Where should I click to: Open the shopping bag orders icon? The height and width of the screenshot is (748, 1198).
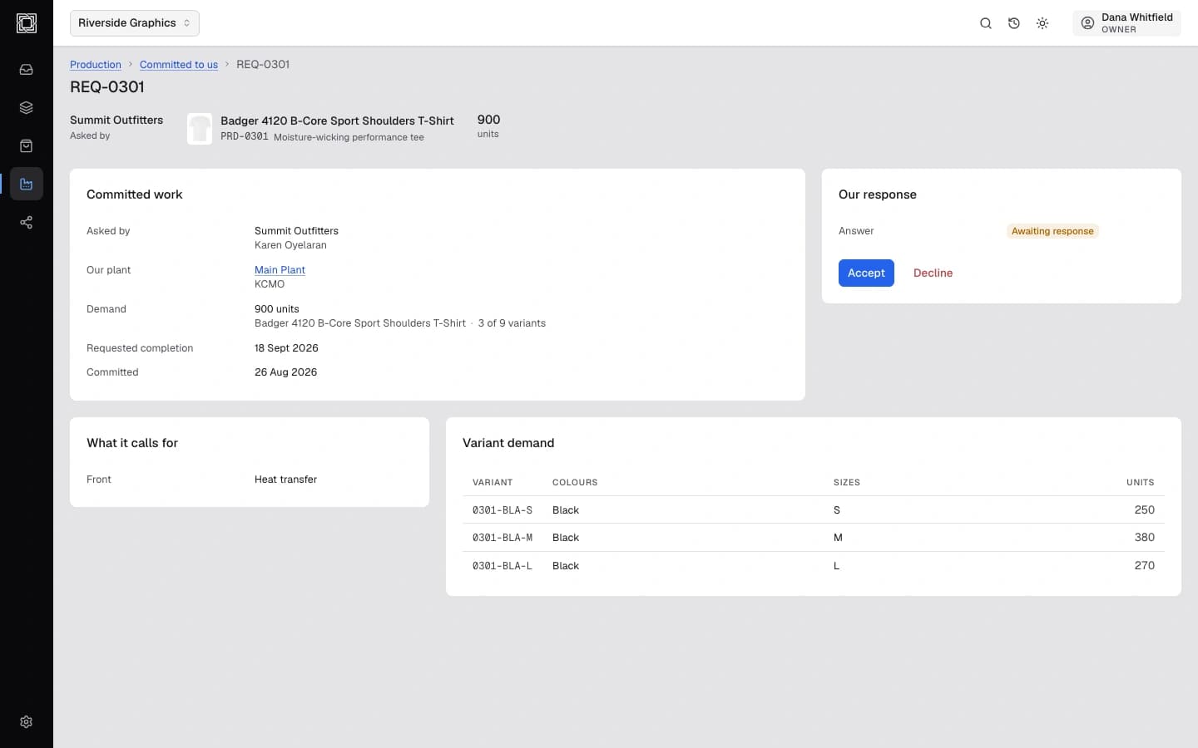tap(27, 146)
